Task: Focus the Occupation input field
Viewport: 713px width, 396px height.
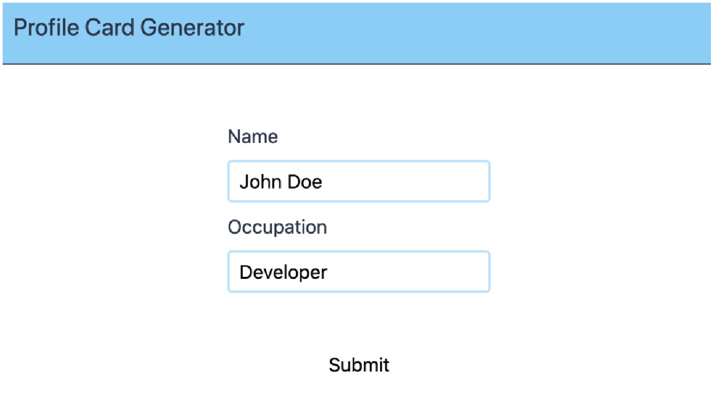Action: click(x=359, y=272)
